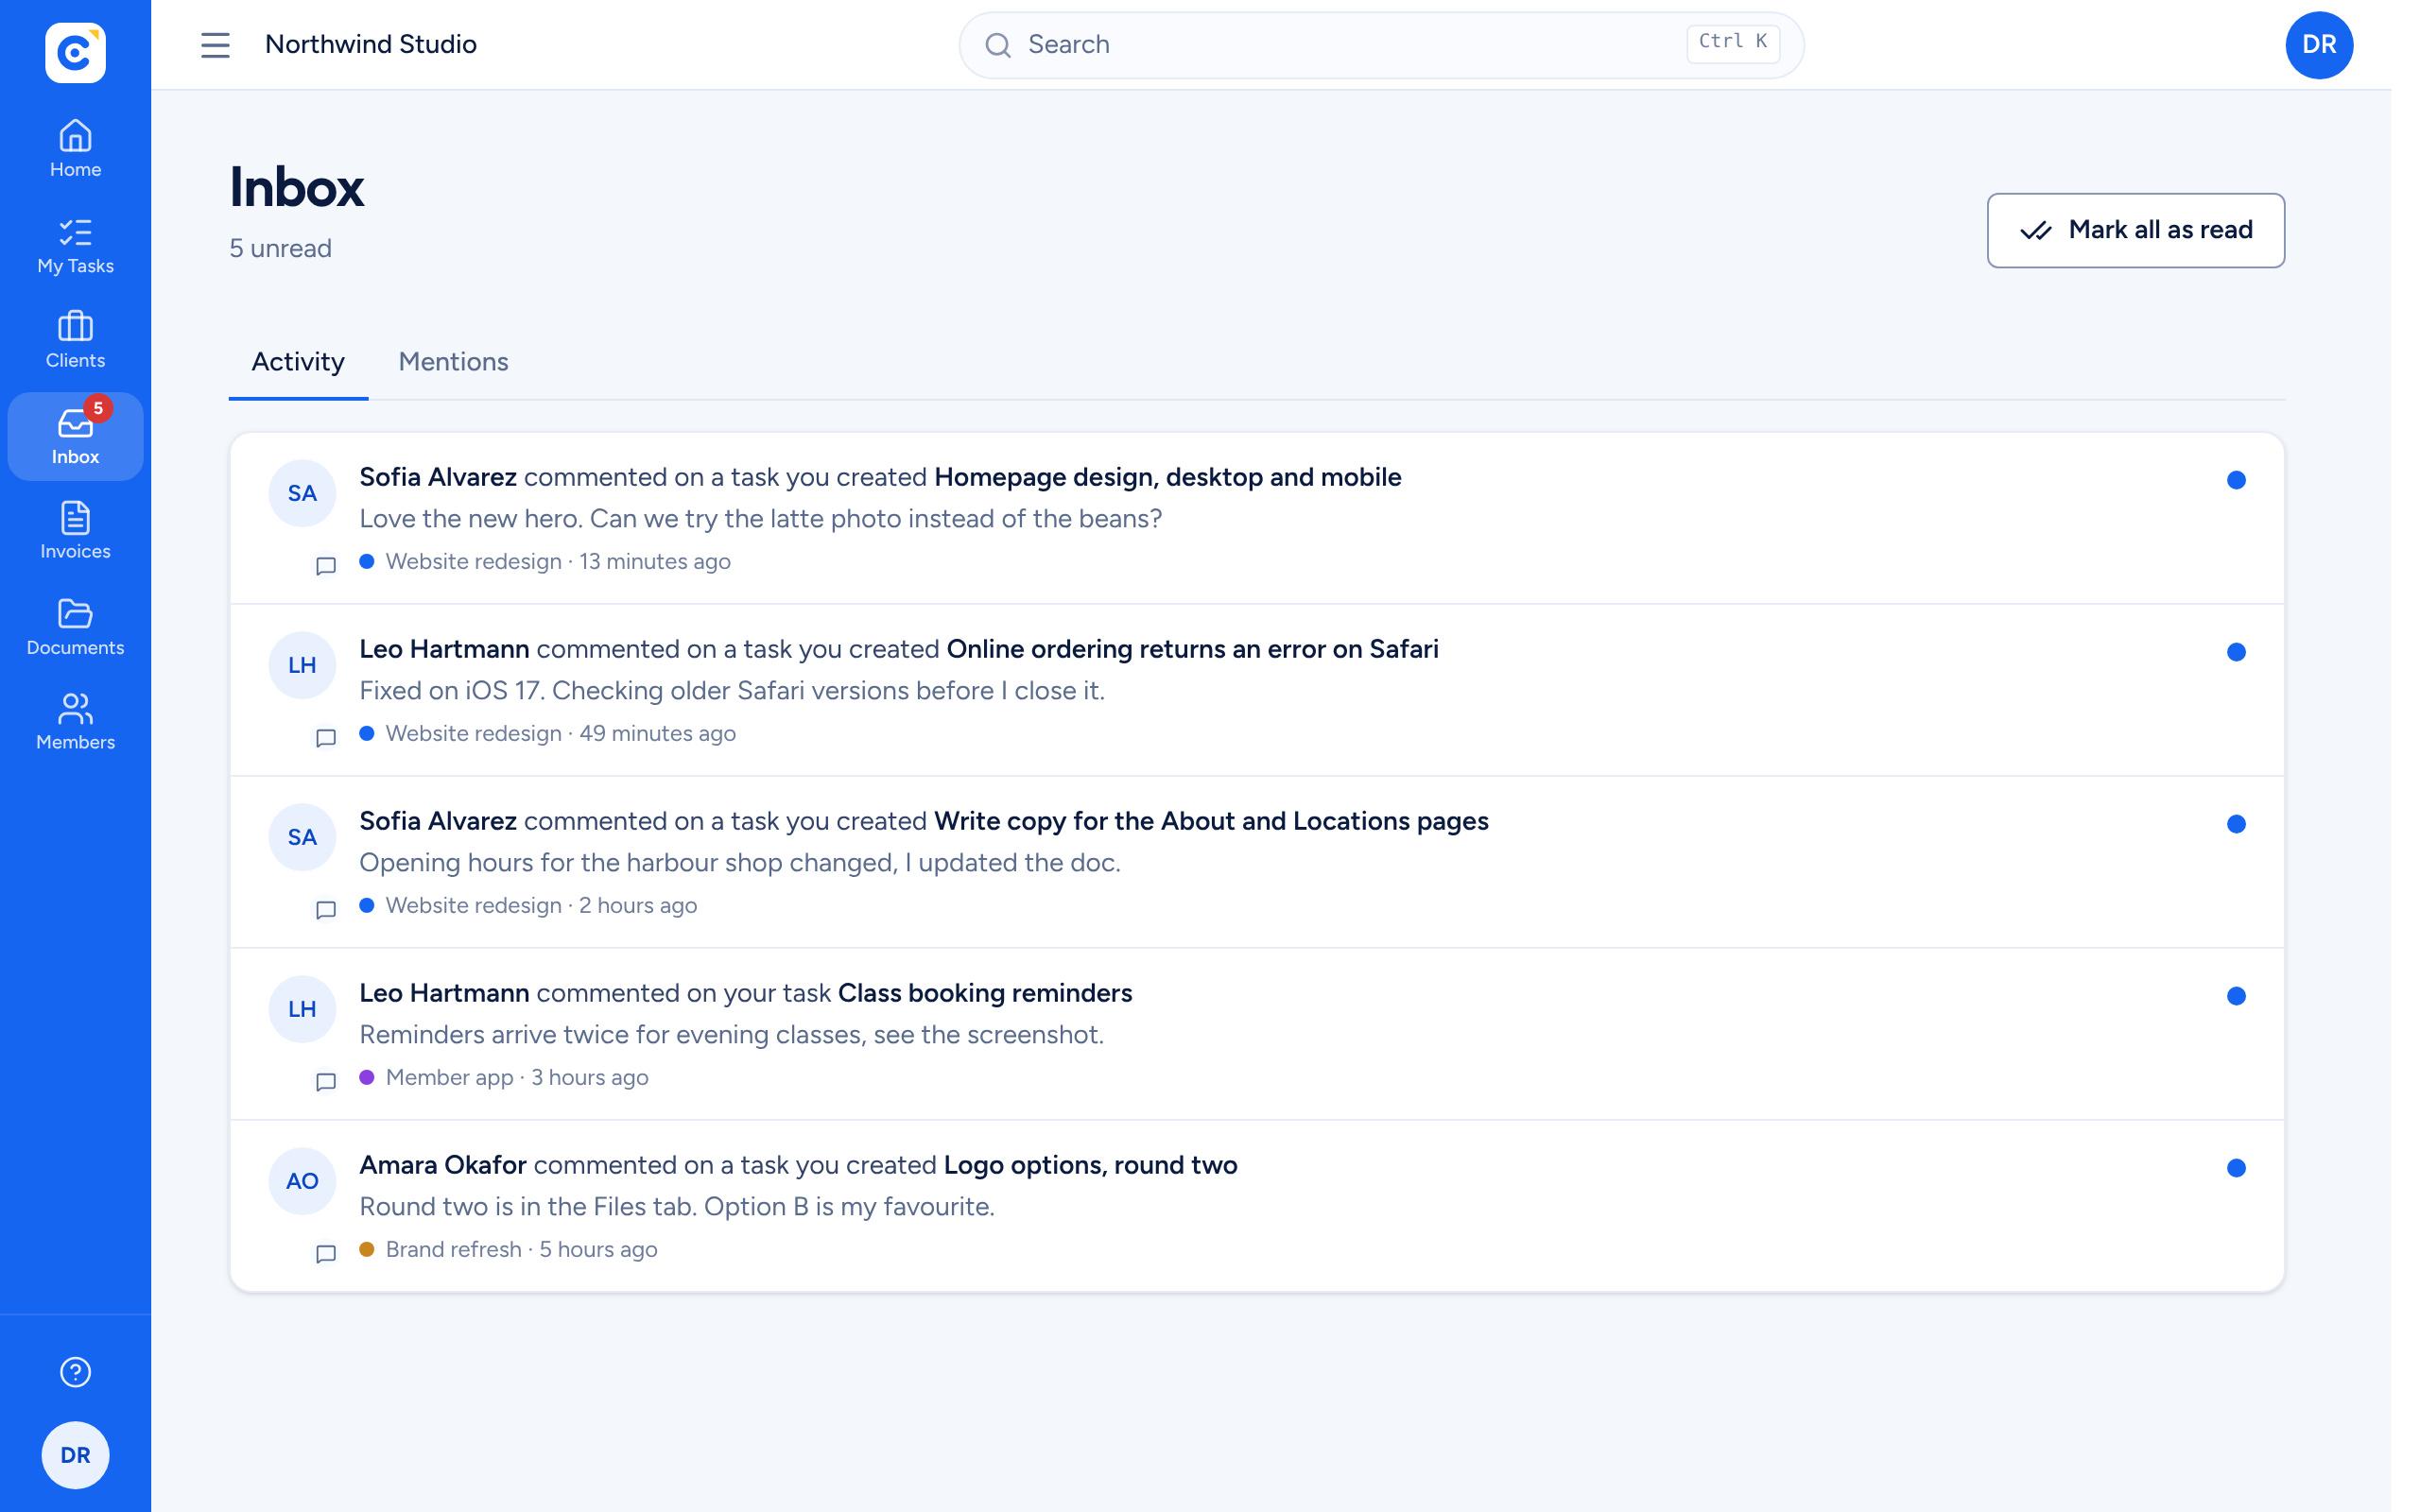Open the Logo options, round two task
This screenshot has height=1512, width=2420.
pyautogui.click(x=1090, y=1165)
